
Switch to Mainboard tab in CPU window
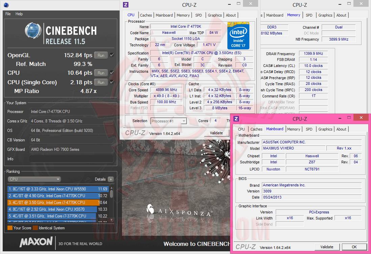pyautogui.click(x=164, y=15)
